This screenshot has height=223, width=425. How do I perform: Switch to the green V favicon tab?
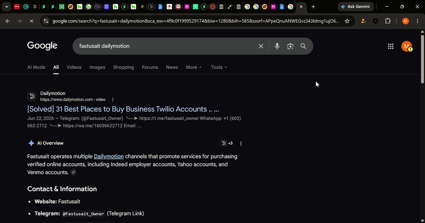tap(196, 7)
